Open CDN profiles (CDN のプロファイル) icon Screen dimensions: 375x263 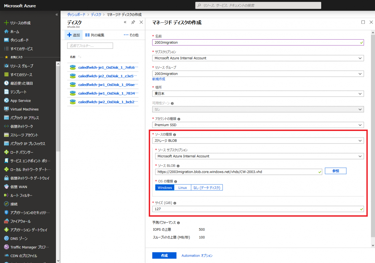pyautogui.click(x=7, y=256)
